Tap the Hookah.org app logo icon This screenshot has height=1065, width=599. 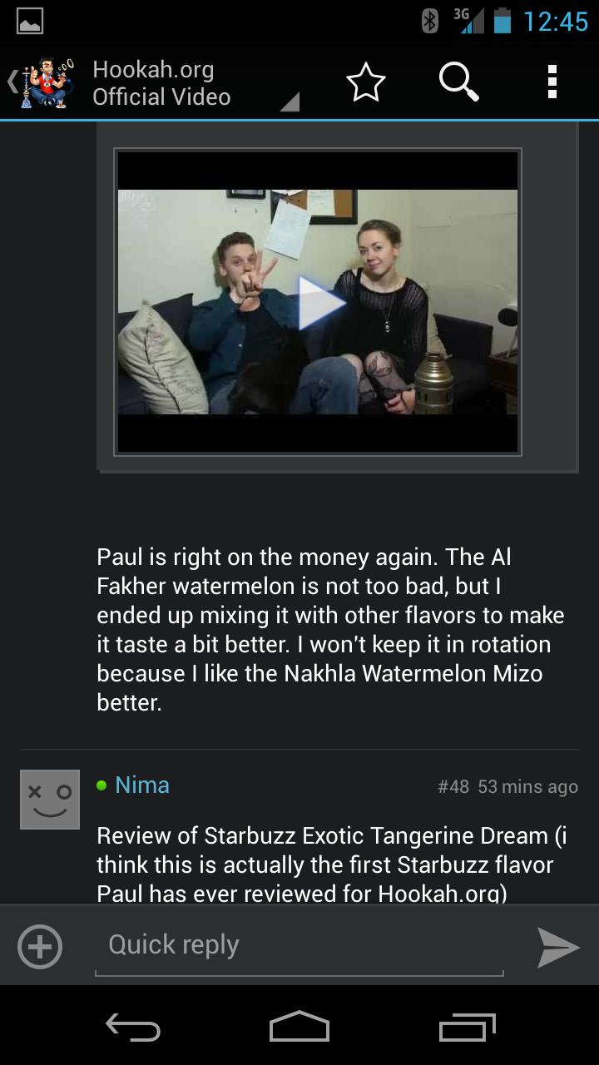click(x=47, y=82)
